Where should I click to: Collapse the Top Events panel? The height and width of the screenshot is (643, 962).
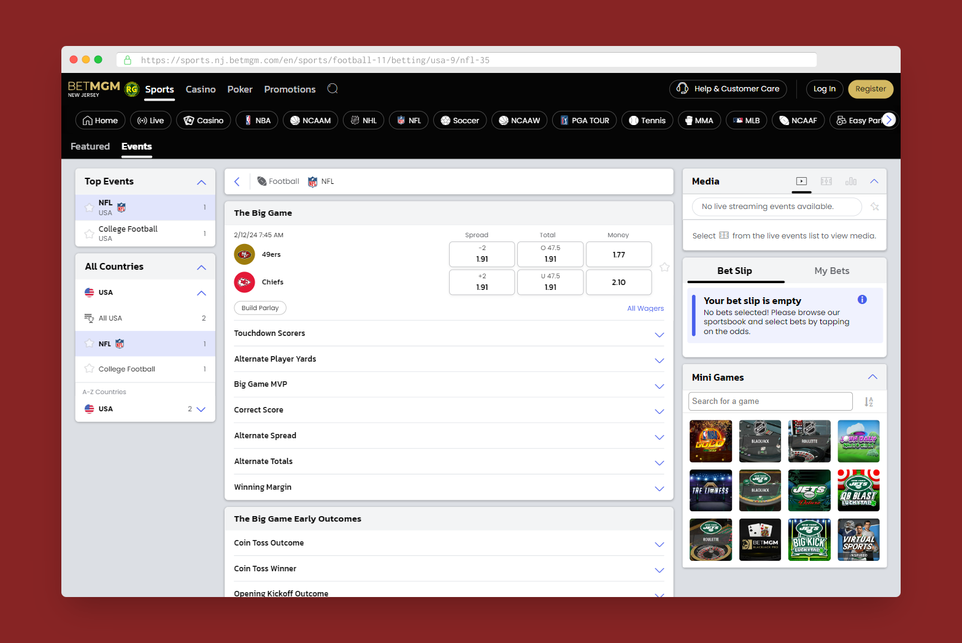coord(201,182)
